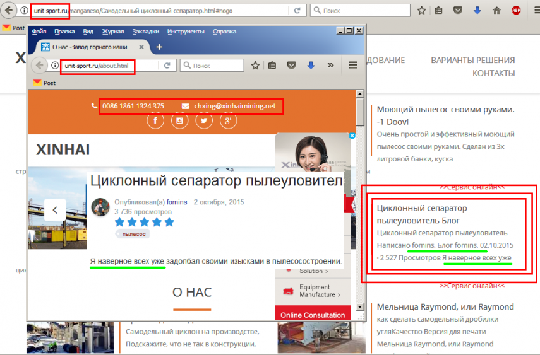Click five-star rating row

point(144,222)
